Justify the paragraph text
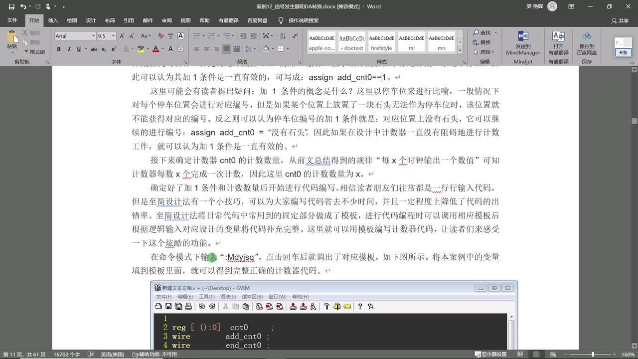 [x=226, y=49]
